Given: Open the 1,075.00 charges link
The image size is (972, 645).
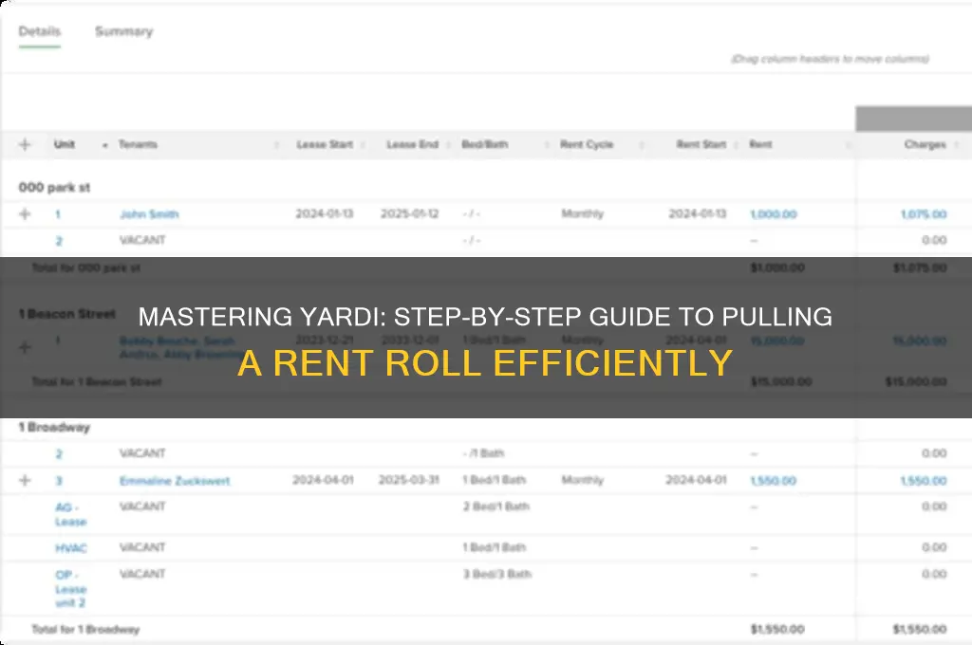Looking at the screenshot, I should coord(924,214).
